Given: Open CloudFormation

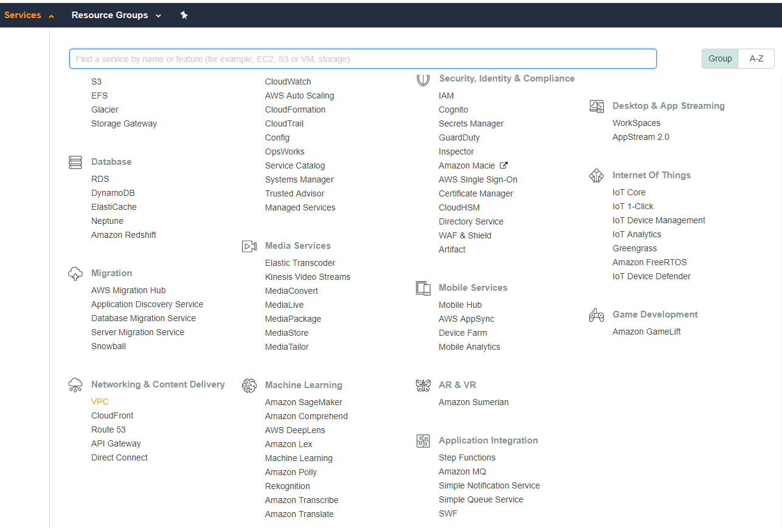Looking at the screenshot, I should [296, 109].
